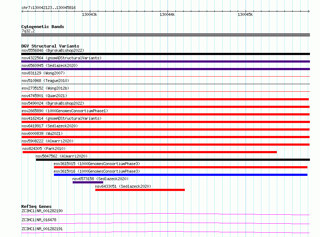Click the chr7:130042123..130045816 coordinate label
This screenshot has width=320, height=237.
[x=49, y=8]
